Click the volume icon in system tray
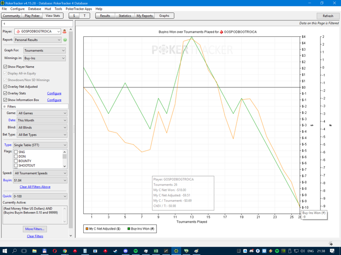This screenshot has width=341, height=255. [x=303, y=251]
